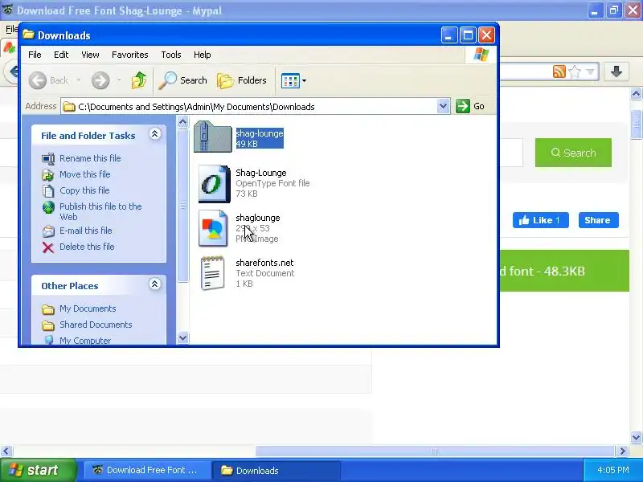Open the File menu in Downloads window
Image resolution: width=643 pixels, height=482 pixels.
pos(35,55)
